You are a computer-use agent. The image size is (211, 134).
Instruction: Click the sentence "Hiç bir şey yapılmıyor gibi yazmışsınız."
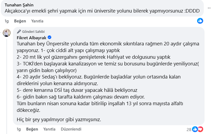(x=59, y=119)
